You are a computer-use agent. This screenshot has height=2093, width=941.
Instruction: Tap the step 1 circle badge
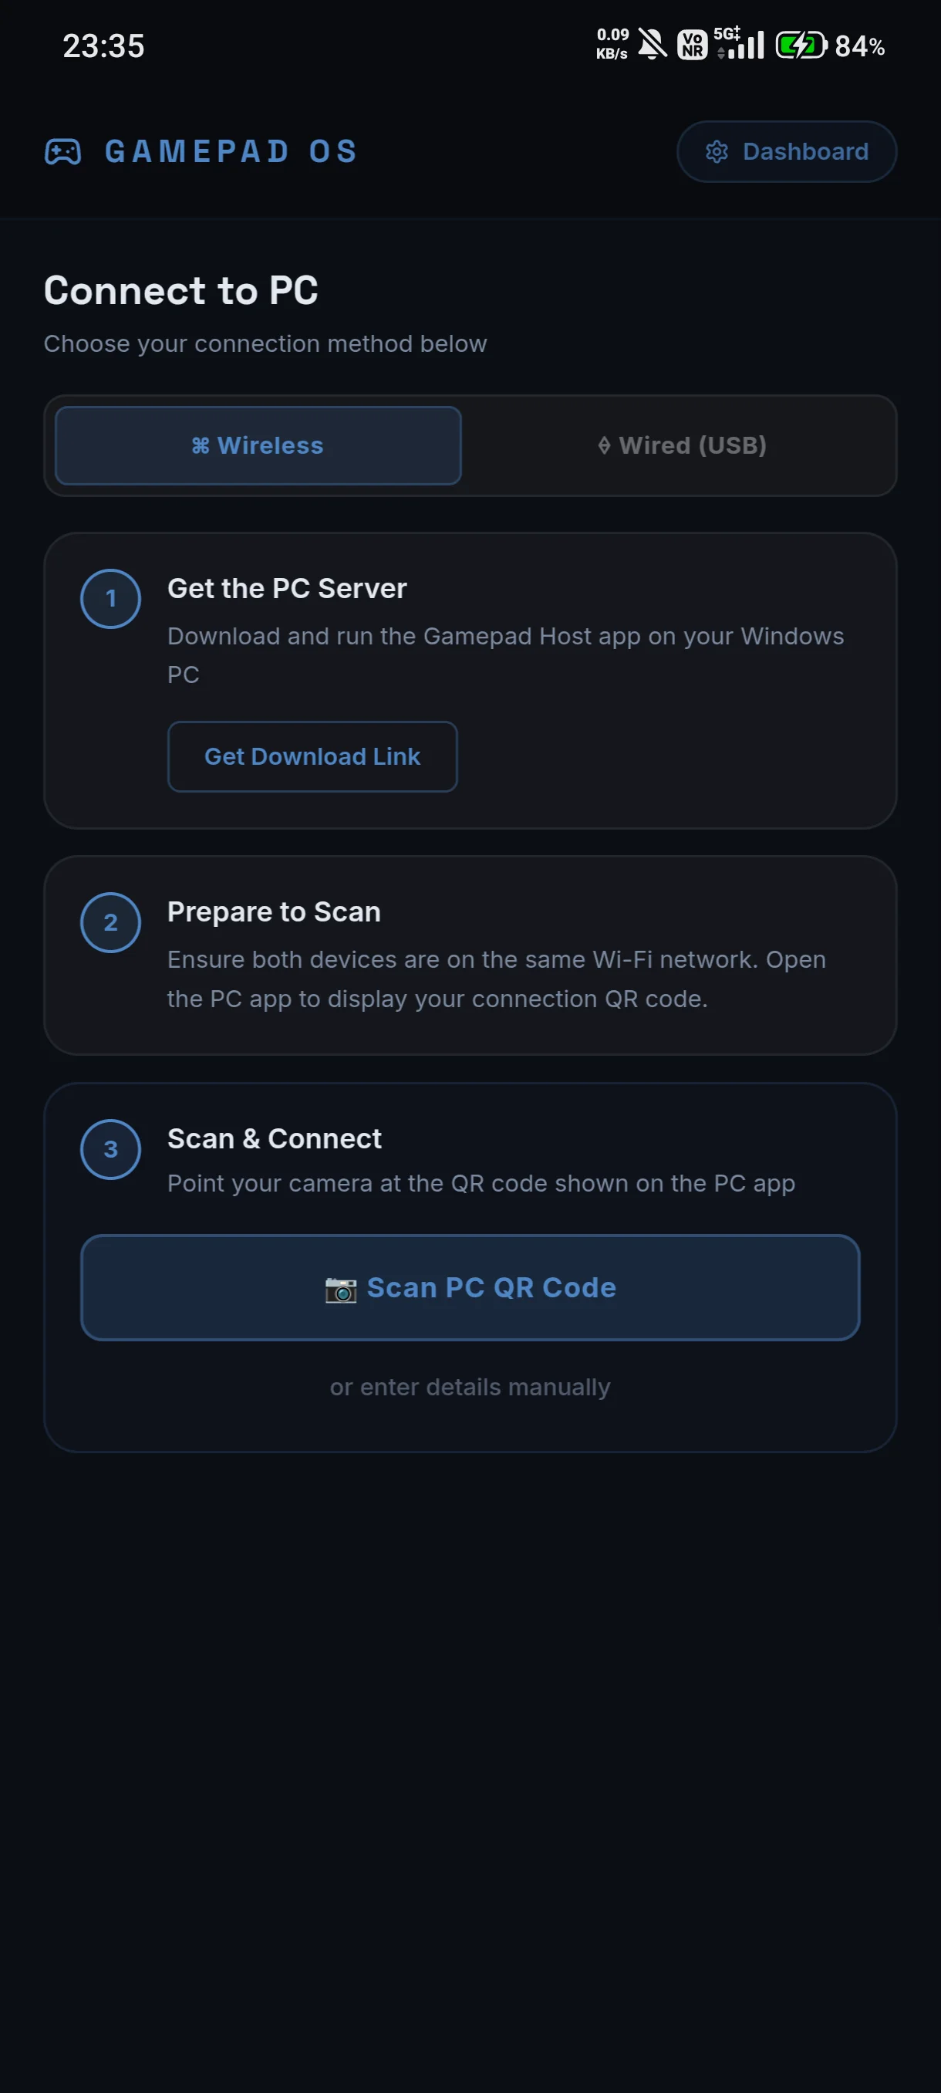(x=110, y=599)
